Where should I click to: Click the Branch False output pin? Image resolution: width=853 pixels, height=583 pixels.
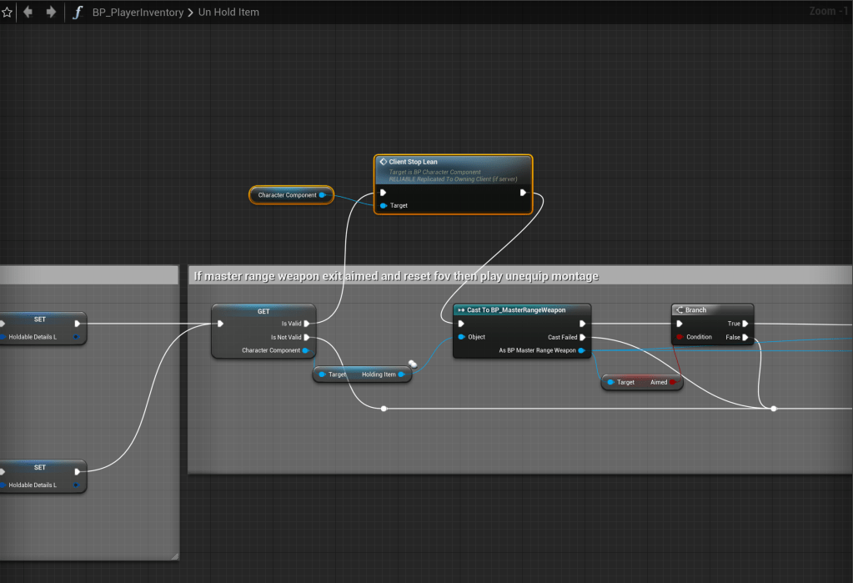pyautogui.click(x=745, y=337)
